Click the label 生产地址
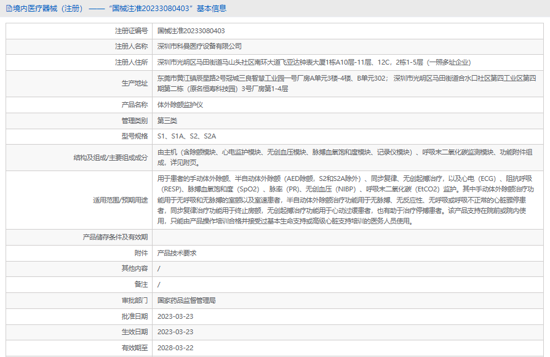550x357 pixels. pyautogui.click(x=135, y=84)
